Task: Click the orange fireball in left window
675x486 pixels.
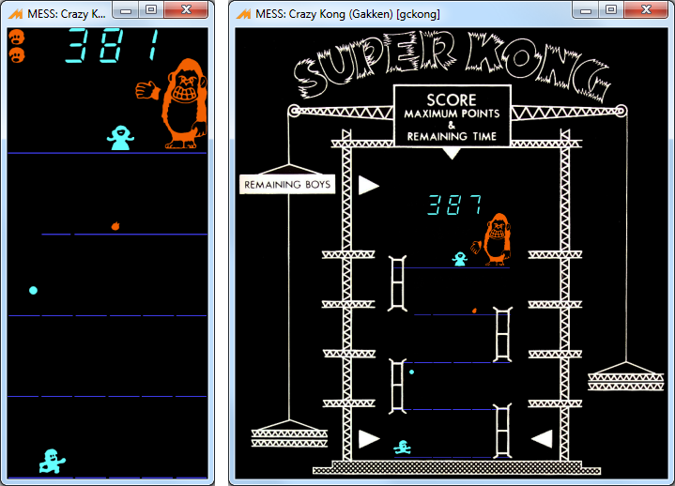Action: tap(115, 226)
